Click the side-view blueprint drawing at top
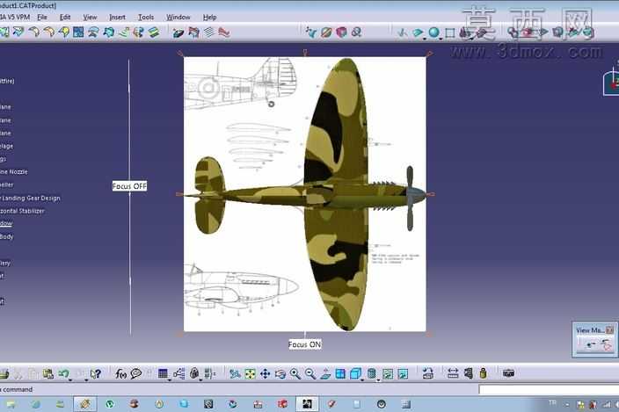 240,84
